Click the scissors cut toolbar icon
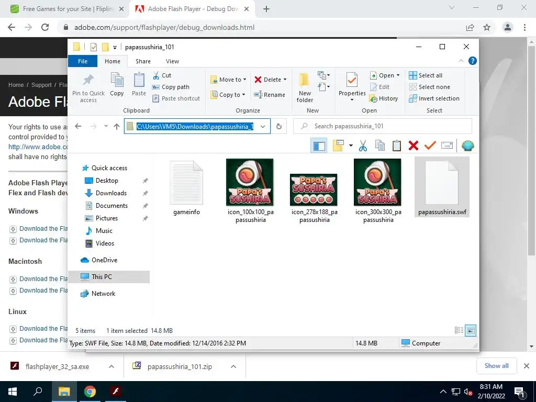This screenshot has height=402, width=536. [363, 146]
